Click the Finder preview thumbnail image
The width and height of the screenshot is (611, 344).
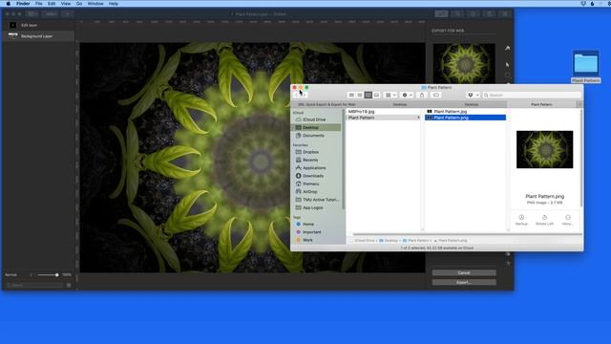pos(544,149)
